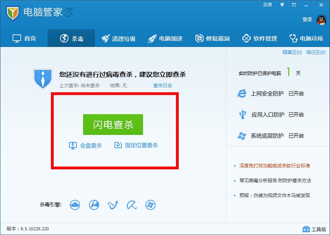Select the Windows system repair engine icon

coord(150,205)
